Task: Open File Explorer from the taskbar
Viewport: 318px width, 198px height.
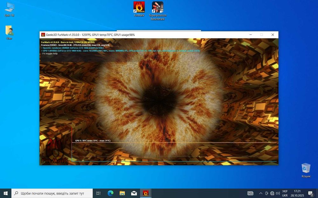Action: pyautogui.click(x=122, y=193)
